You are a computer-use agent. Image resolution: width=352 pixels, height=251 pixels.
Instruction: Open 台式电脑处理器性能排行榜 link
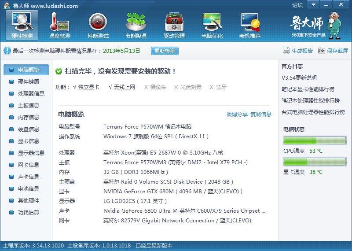tap(313, 112)
